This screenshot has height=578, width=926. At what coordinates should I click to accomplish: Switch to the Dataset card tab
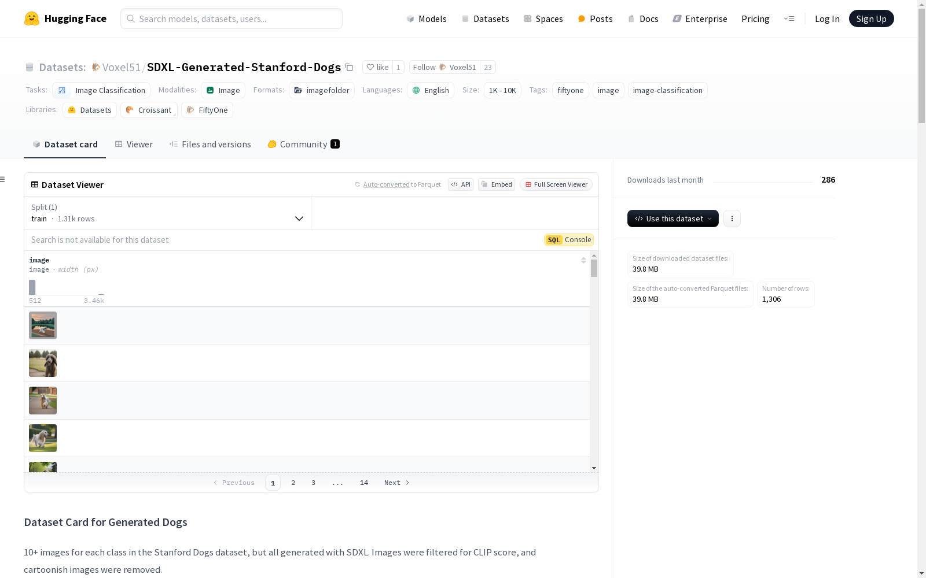click(x=65, y=144)
